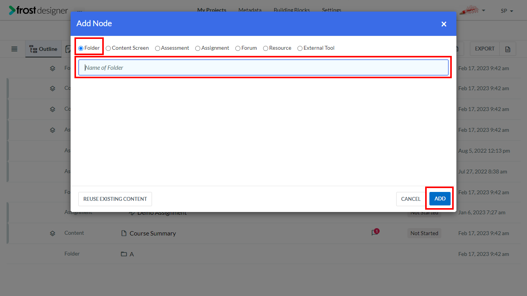Click the Demo Assignment icon

pos(132,213)
